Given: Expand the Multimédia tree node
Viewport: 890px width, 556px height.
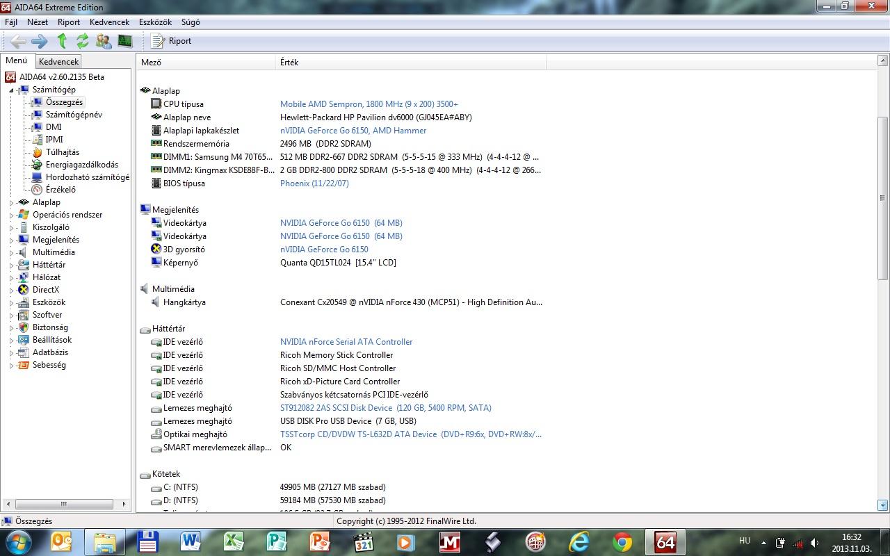Looking at the screenshot, I should click(x=12, y=252).
